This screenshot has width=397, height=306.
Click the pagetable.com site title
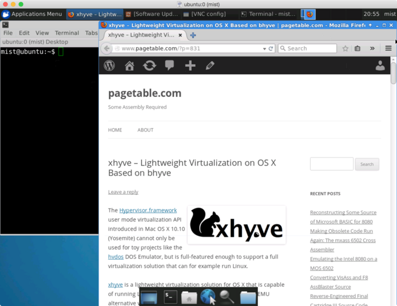tap(145, 93)
